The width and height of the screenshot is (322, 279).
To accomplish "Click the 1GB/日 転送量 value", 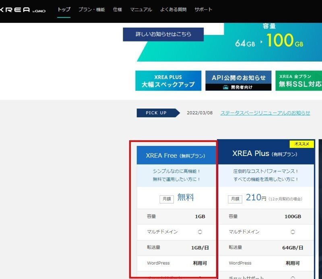I will coord(200,248).
